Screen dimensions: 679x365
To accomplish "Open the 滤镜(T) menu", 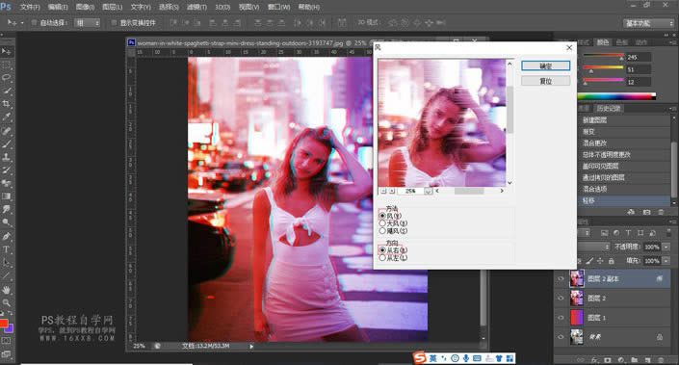I will point(196,7).
